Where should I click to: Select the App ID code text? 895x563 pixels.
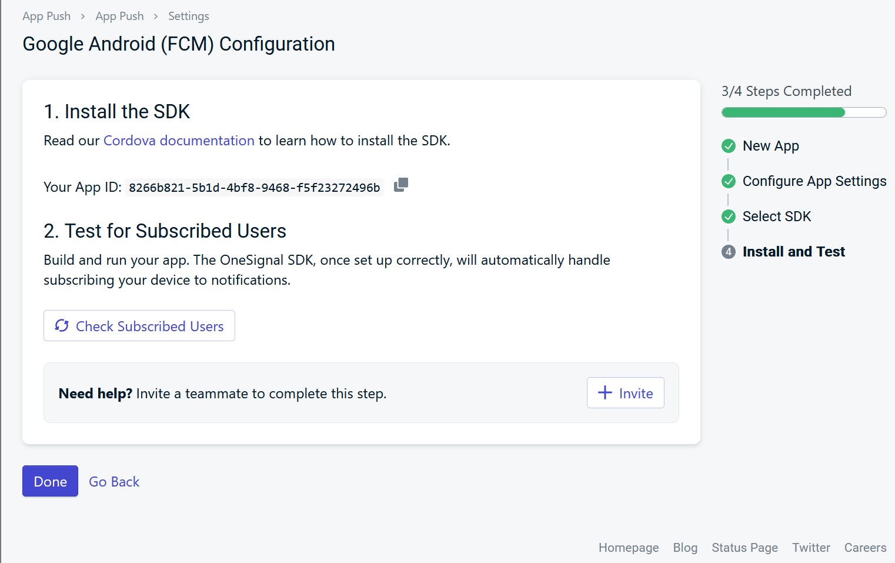(x=254, y=188)
